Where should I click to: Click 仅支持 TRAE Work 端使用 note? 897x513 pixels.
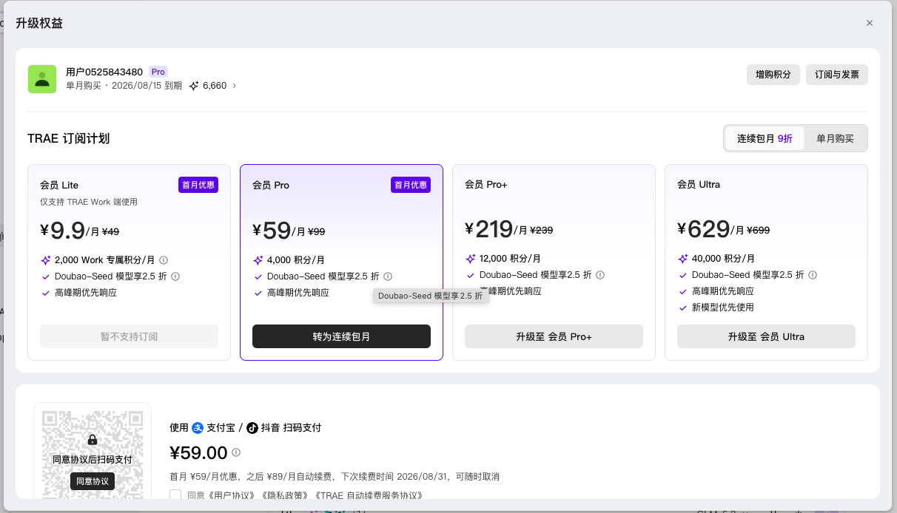pyautogui.click(x=89, y=202)
